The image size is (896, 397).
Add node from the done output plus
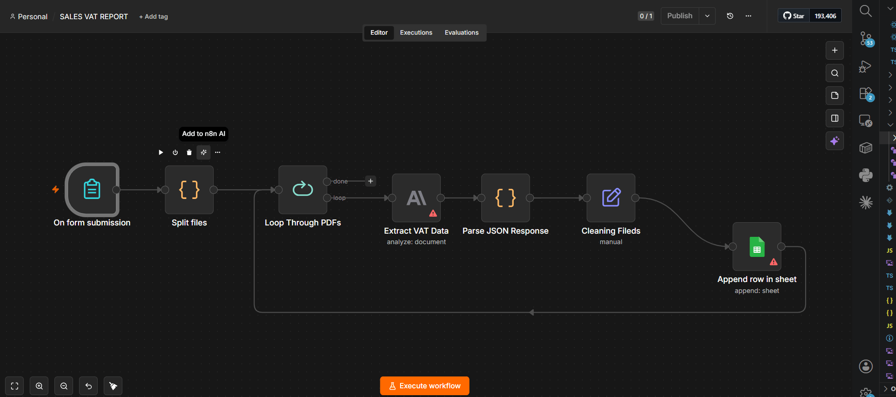pos(370,181)
